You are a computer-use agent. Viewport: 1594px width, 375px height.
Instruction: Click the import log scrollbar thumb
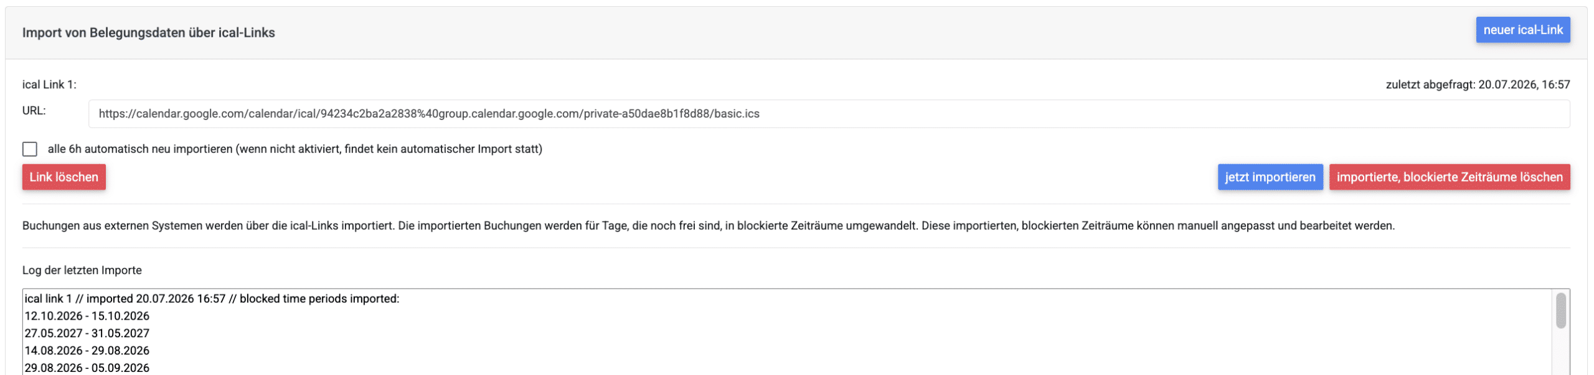[x=1560, y=310]
